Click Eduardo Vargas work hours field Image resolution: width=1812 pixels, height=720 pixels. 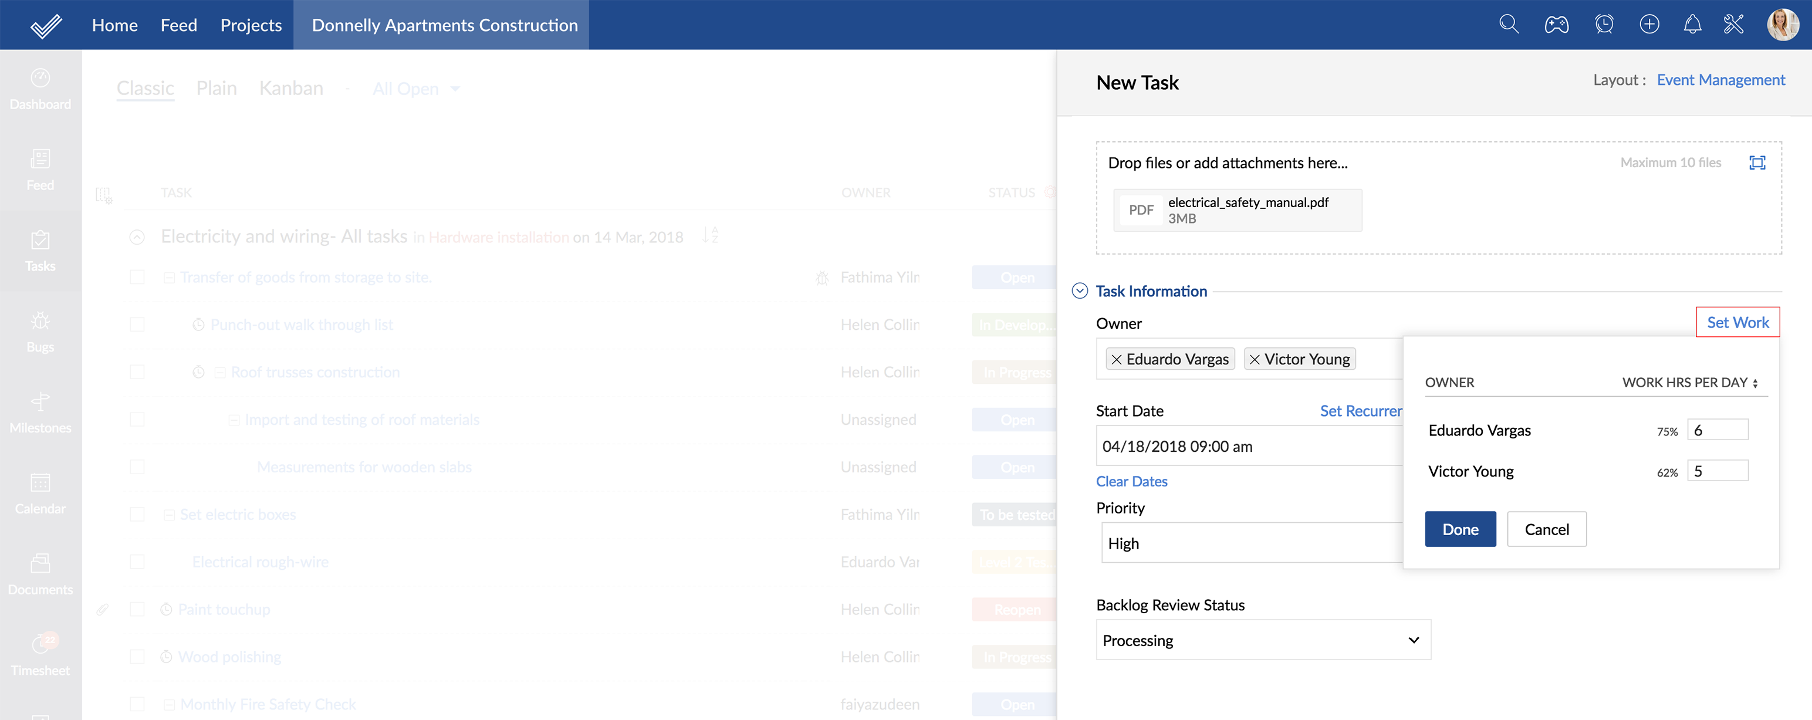tap(1717, 430)
